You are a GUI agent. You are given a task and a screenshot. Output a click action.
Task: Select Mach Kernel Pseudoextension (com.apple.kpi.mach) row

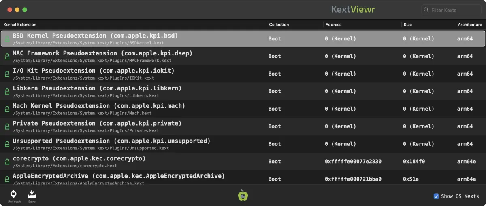pos(243,109)
